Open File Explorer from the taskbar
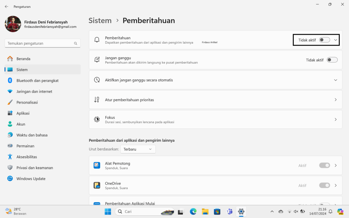Viewport: 349px width, 218px height. [x=205, y=212]
